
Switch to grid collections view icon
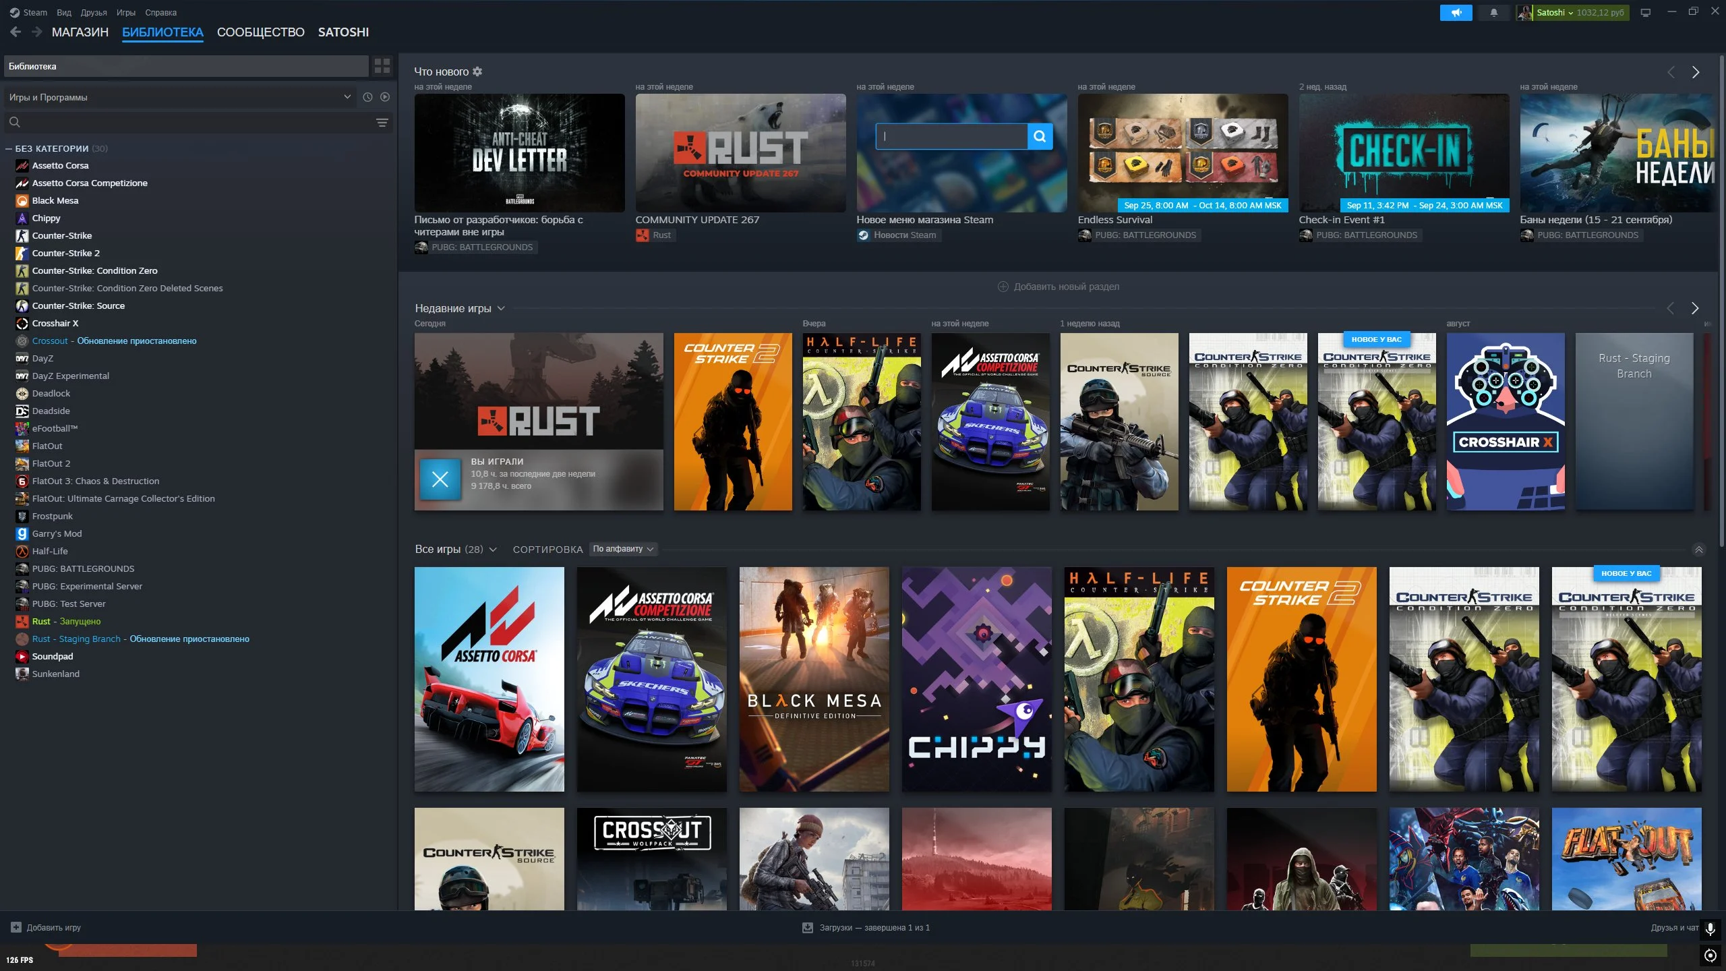click(382, 65)
